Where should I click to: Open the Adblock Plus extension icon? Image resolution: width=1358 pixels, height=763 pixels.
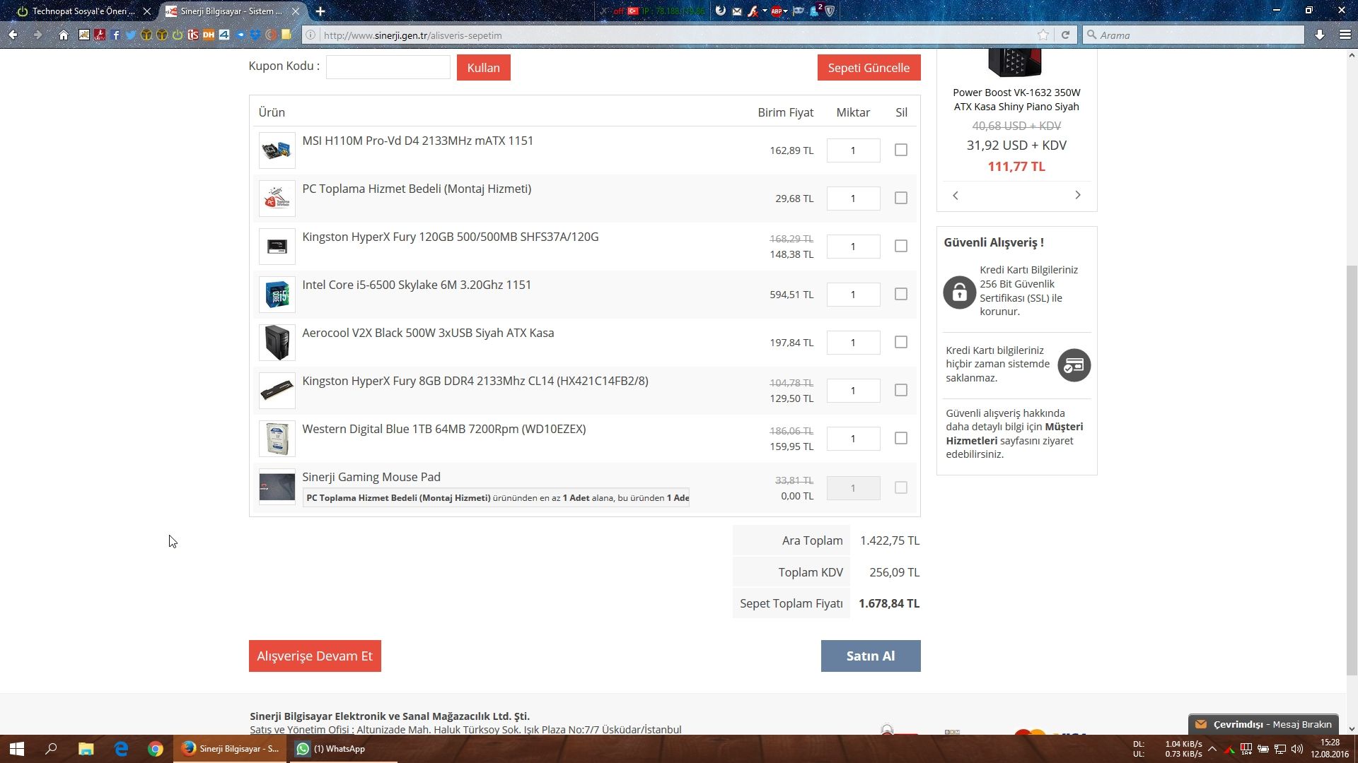776,11
